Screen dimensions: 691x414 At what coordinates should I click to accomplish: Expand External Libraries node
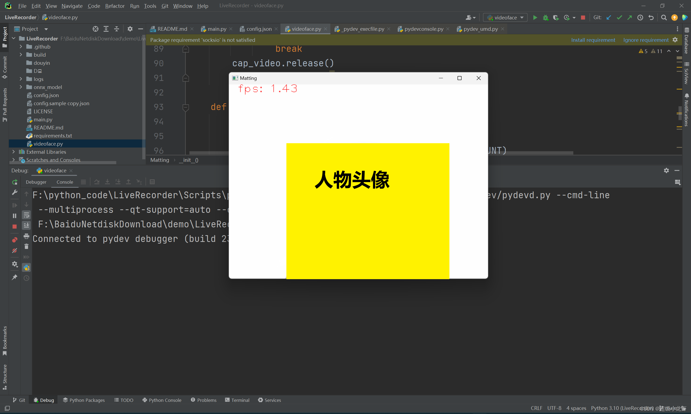[x=13, y=152]
